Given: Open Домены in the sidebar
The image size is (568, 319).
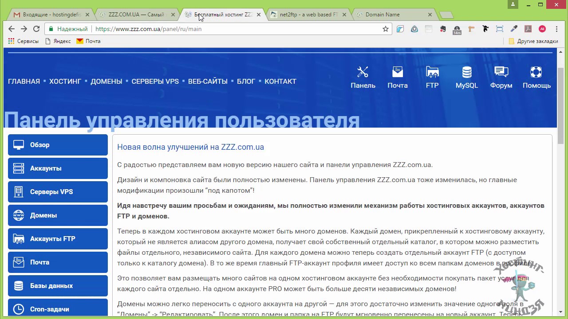Looking at the screenshot, I should (58, 215).
